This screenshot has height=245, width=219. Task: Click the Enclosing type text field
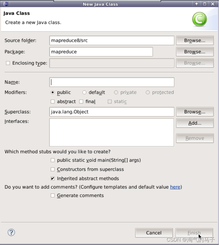[112, 63]
